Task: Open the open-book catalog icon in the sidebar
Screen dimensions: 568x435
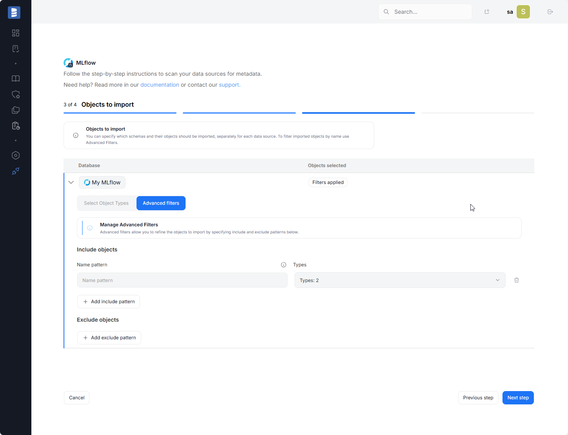Action: (x=16, y=78)
